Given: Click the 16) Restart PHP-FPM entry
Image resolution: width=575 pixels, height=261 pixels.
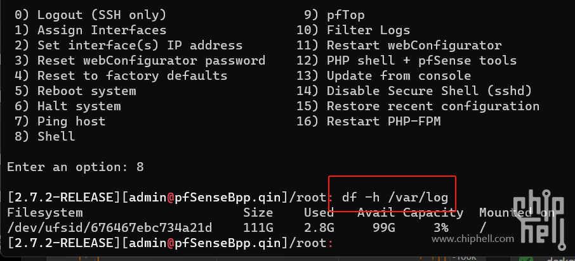Looking at the screenshot, I should pyautogui.click(x=369, y=121).
